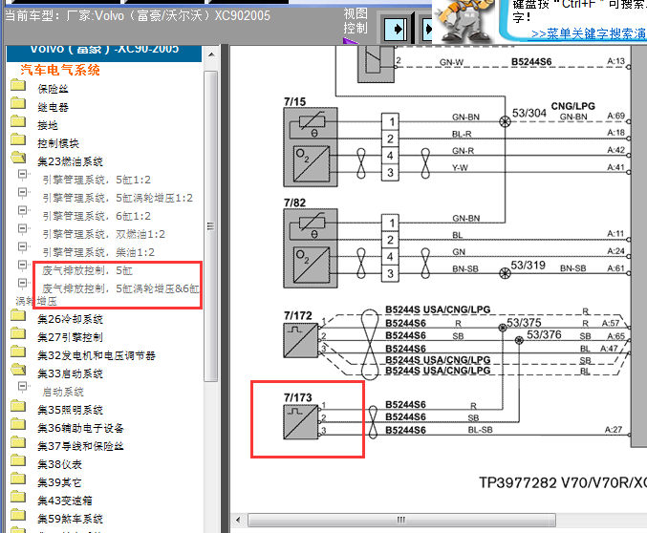Viewport: 647px width, 533px height.
Task: Expand the 集38仪表 folder
Action: (60, 464)
